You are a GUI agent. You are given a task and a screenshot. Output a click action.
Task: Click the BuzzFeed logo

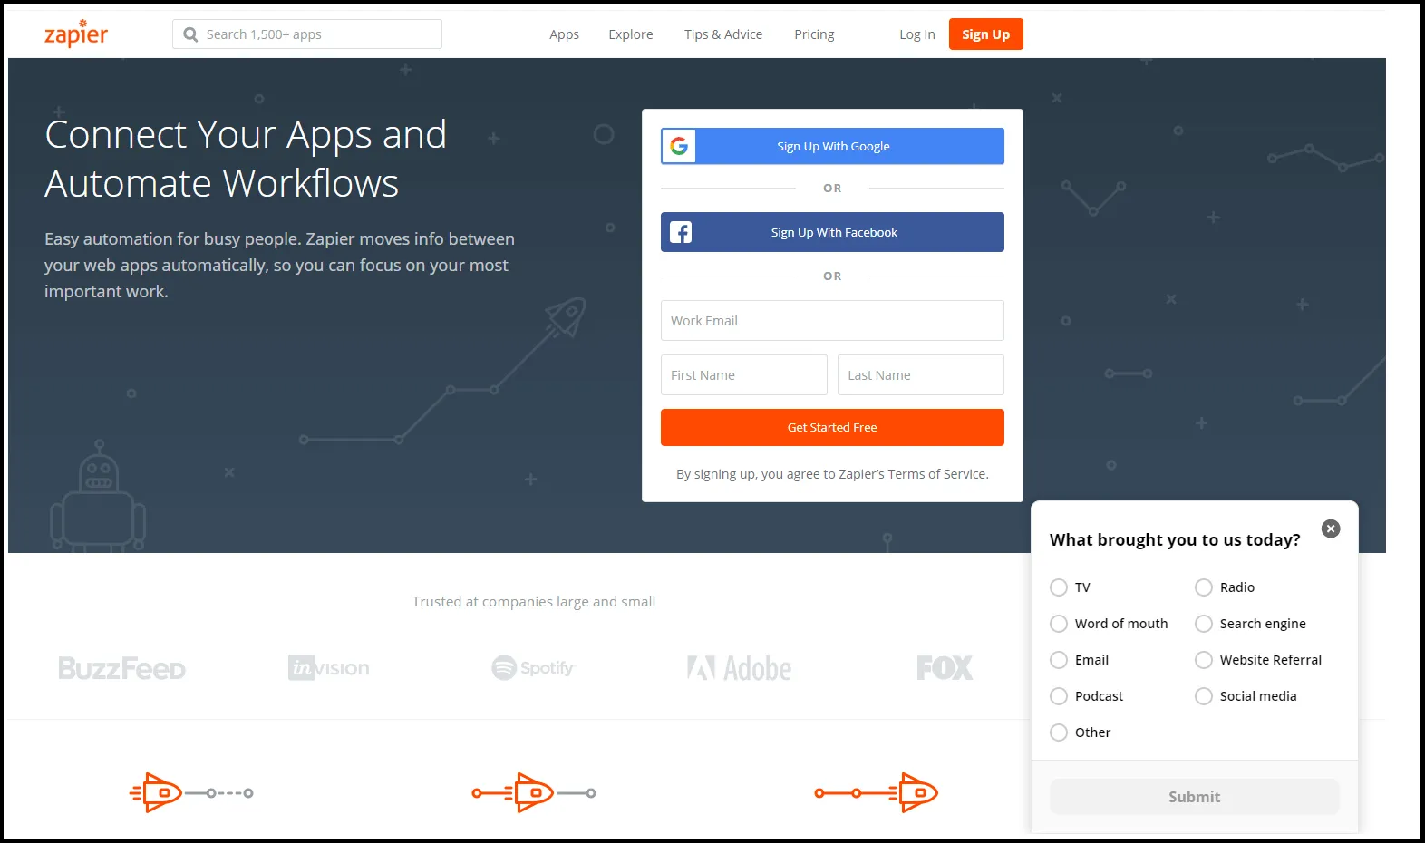[122, 669]
